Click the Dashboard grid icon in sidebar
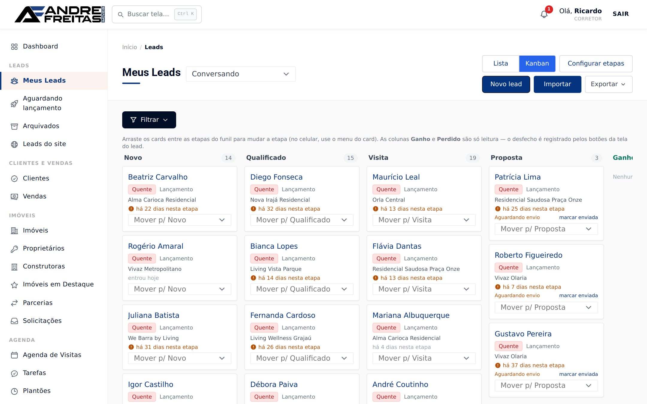The image size is (647, 404). coord(14,47)
